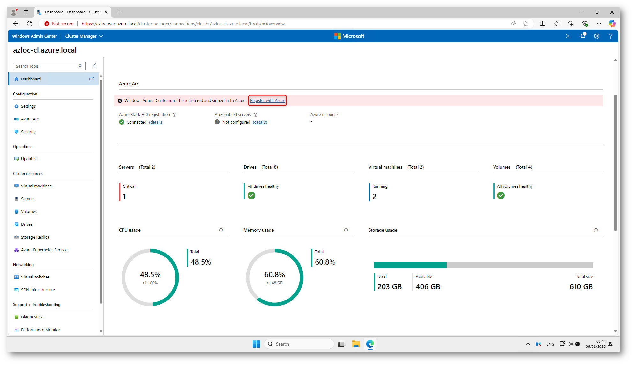Viewport: 633px width, 365px height.
Task: Click the Running virtual machines count
Action: [x=374, y=197]
